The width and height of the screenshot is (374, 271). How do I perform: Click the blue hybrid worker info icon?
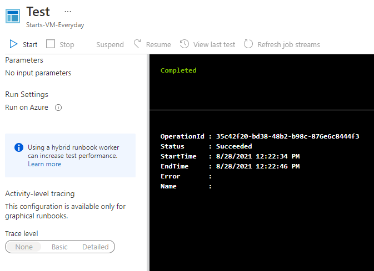(x=19, y=147)
